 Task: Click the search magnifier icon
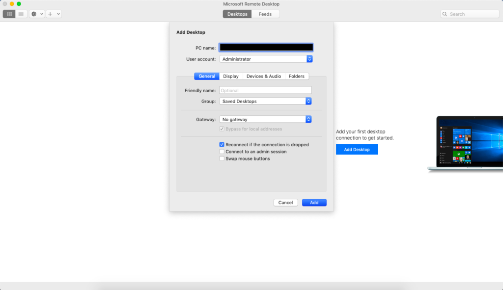pos(445,14)
